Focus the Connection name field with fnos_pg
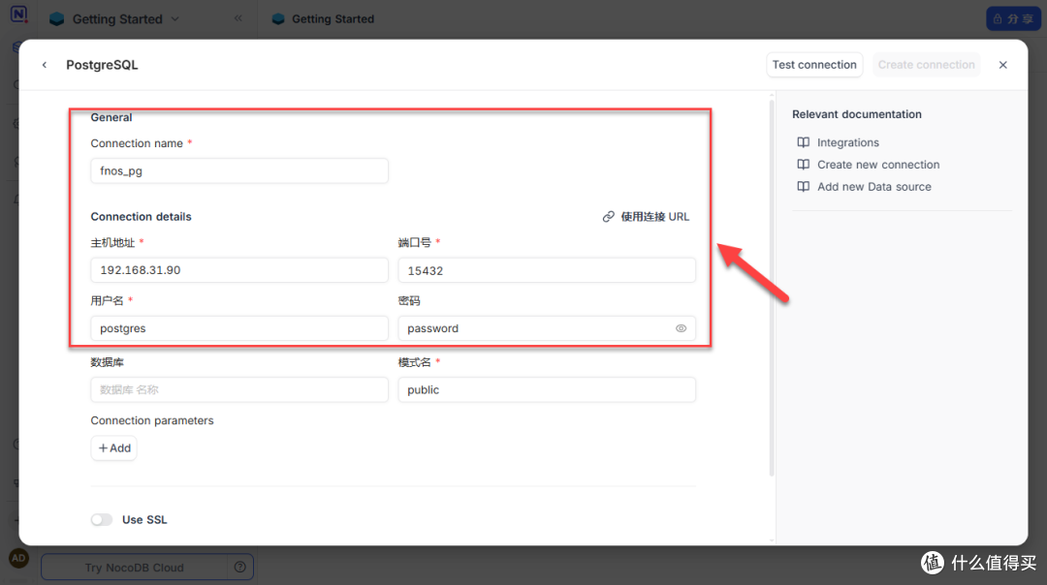Viewport: 1047px width, 585px height. tap(239, 170)
